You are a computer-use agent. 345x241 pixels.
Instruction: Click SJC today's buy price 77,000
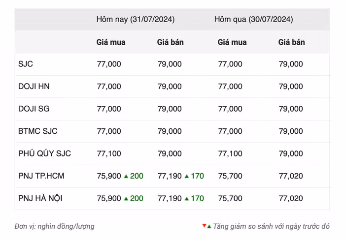click(x=109, y=64)
